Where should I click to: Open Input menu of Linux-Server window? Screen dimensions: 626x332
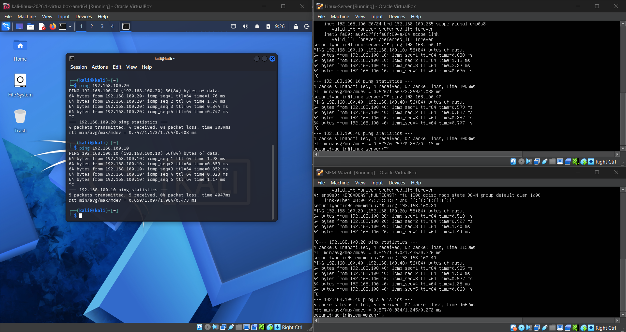coord(377,17)
